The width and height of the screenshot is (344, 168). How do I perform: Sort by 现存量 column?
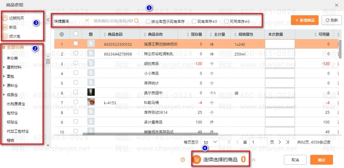pyautogui.click(x=188, y=35)
